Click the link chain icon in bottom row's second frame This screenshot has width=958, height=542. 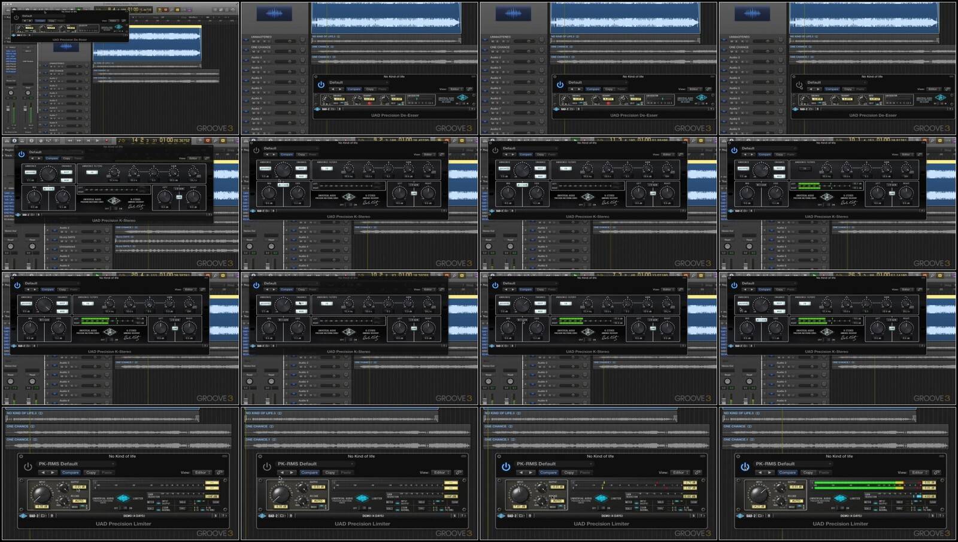(459, 473)
